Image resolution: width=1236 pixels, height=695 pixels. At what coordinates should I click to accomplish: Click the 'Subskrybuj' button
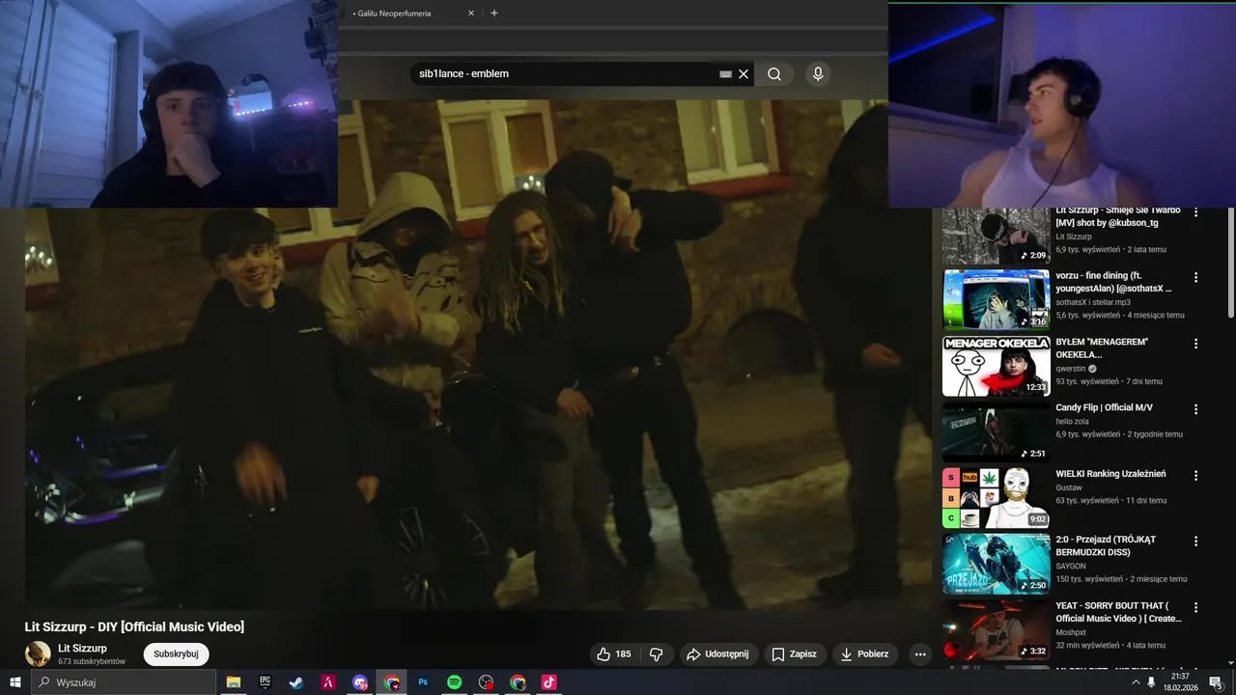[x=176, y=654]
